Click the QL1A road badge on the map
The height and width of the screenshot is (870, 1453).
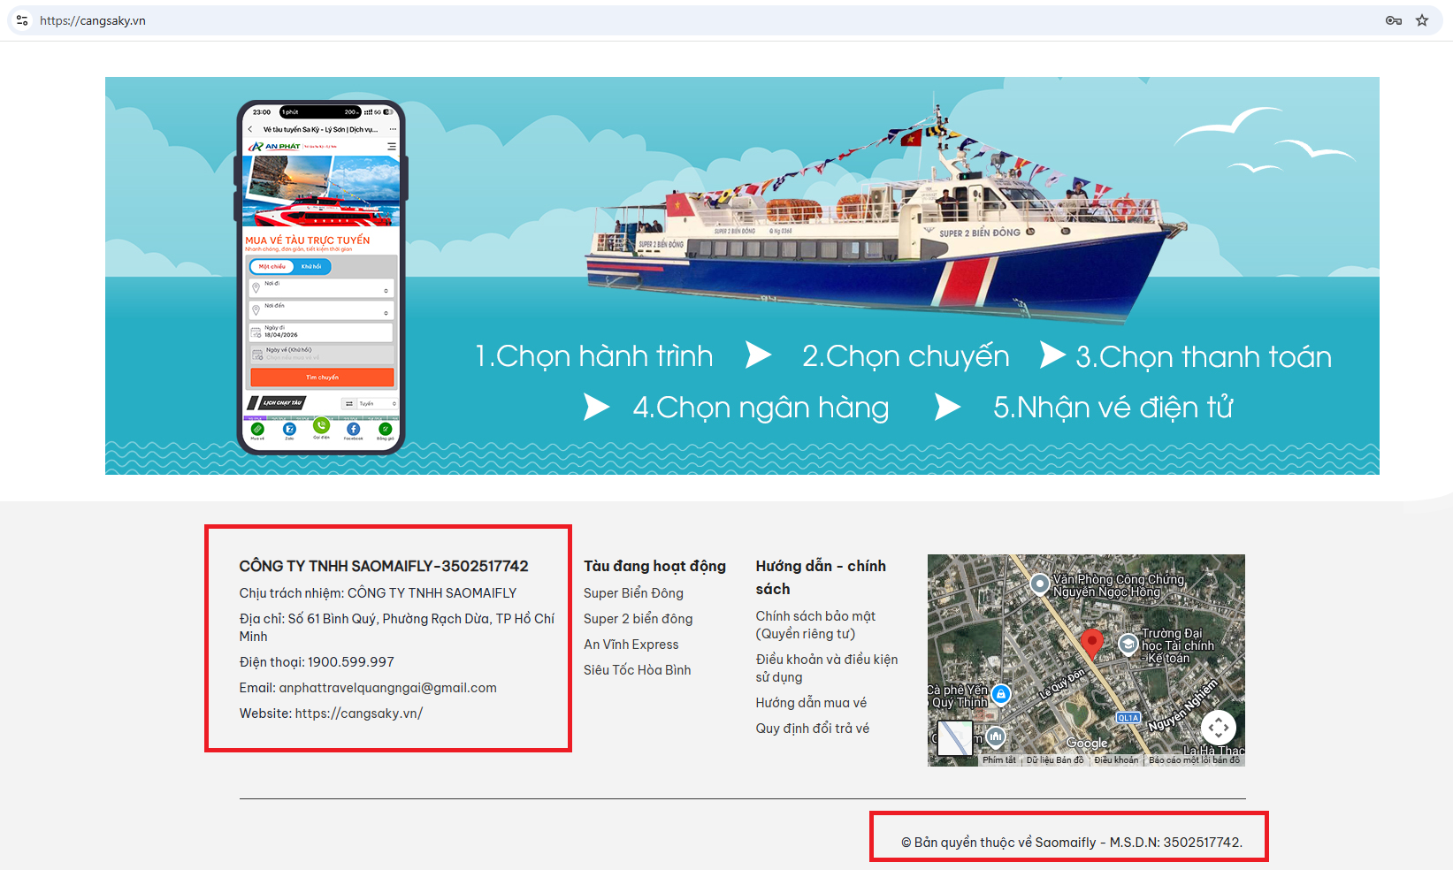(x=1128, y=718)
